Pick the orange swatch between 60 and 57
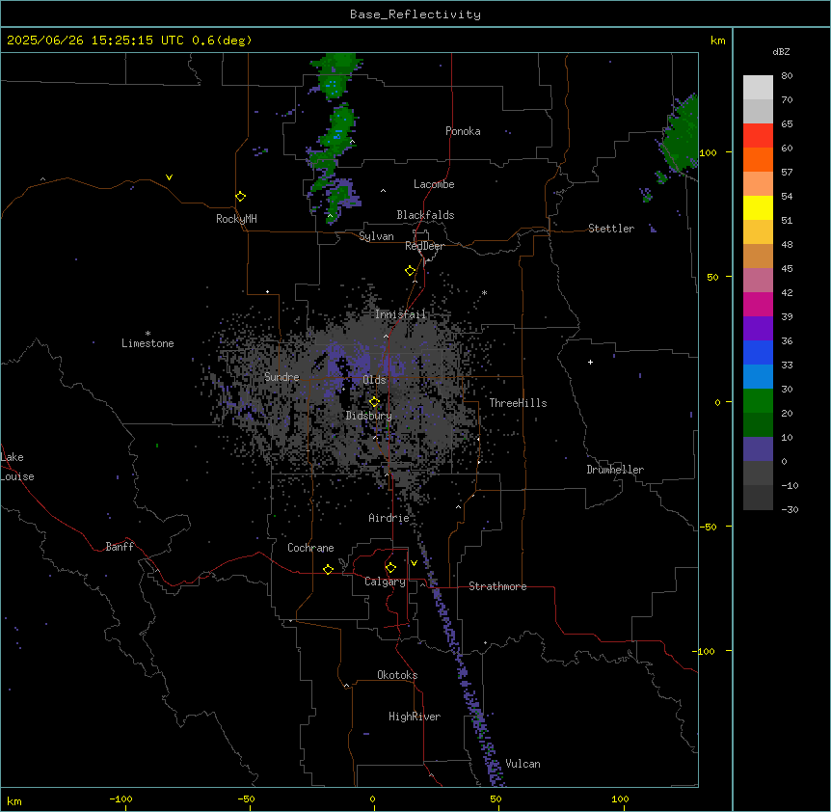The image size is (831, 812). [x=758, y=159]
